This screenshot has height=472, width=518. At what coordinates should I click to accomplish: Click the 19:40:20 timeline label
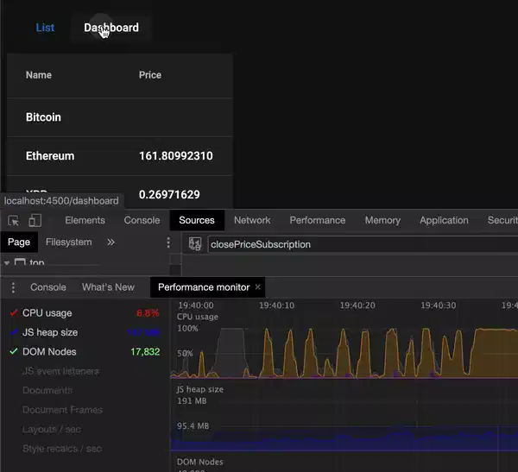tap(357, 305)
